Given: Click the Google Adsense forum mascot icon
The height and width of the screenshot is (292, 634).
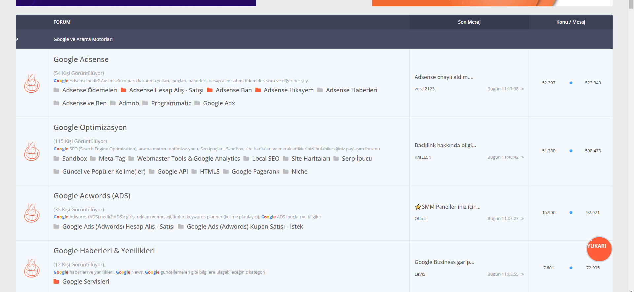Looking at the screenshot, I should point(32,83).
